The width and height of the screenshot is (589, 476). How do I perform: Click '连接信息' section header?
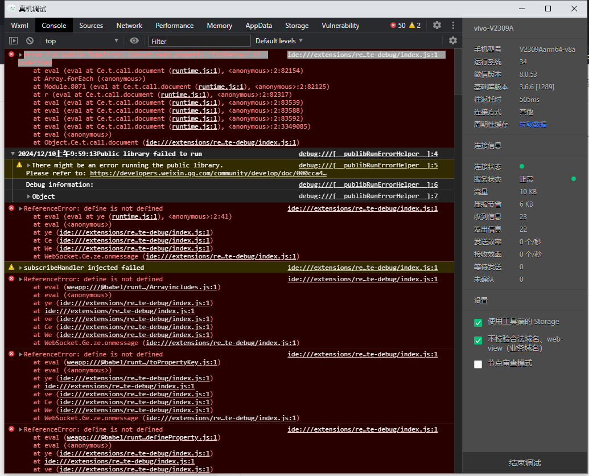pos(487,145)
